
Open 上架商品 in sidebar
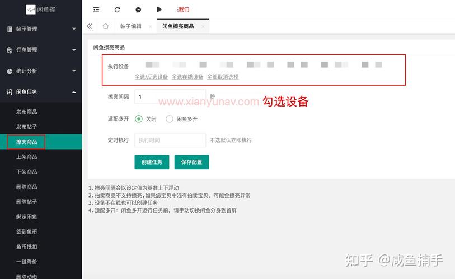(26, 157)
